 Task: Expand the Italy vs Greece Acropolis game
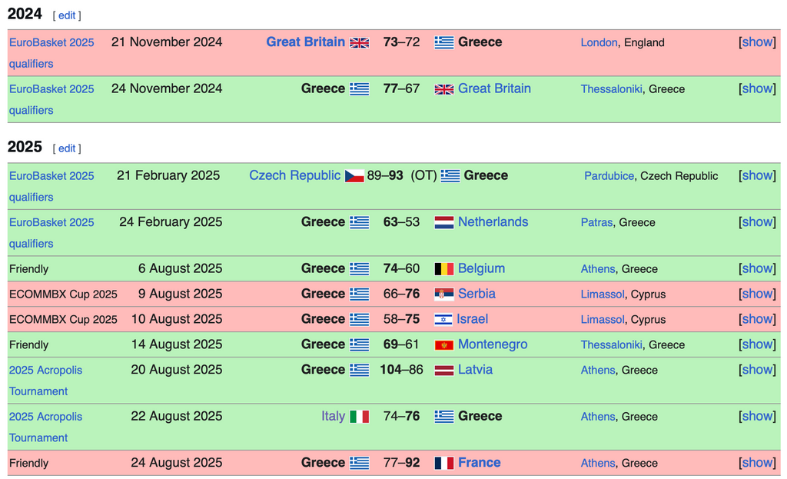pos(757,416)
